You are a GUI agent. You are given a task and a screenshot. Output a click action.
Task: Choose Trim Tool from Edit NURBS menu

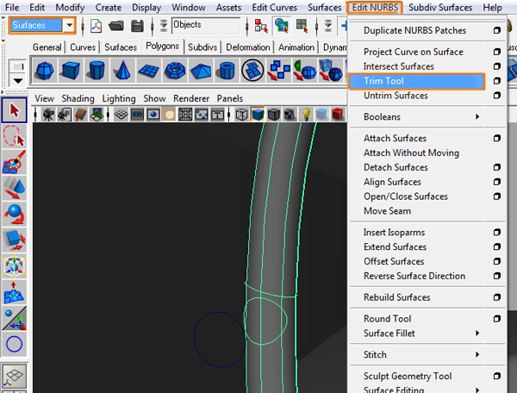coord(416,81)
